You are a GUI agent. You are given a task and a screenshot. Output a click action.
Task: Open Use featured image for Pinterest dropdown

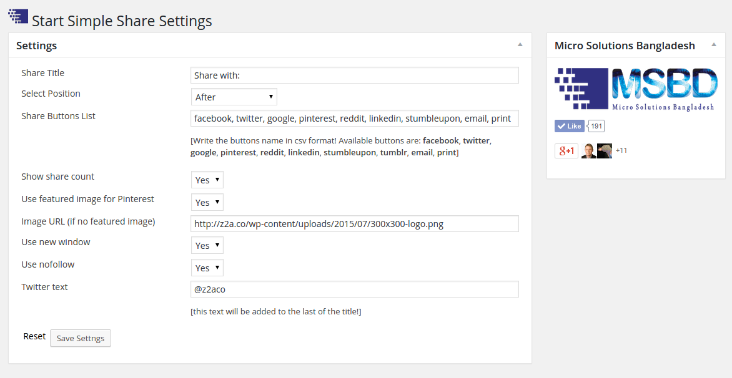tap(207, 202)
